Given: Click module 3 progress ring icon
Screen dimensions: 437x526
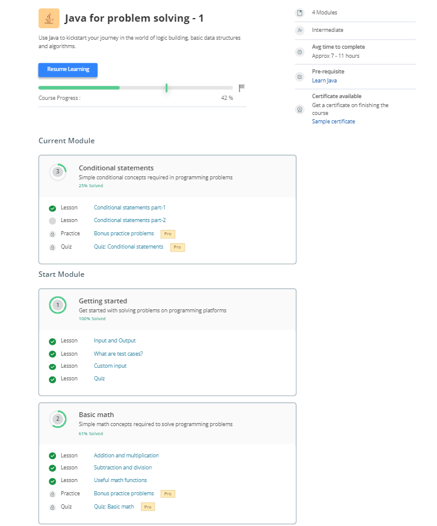Looking at the screenshot, I should coord(58,172).
